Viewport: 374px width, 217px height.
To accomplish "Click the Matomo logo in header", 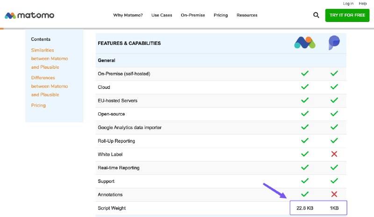I will 29,15.
